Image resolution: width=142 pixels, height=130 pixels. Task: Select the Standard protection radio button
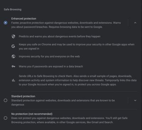point(5,101)
